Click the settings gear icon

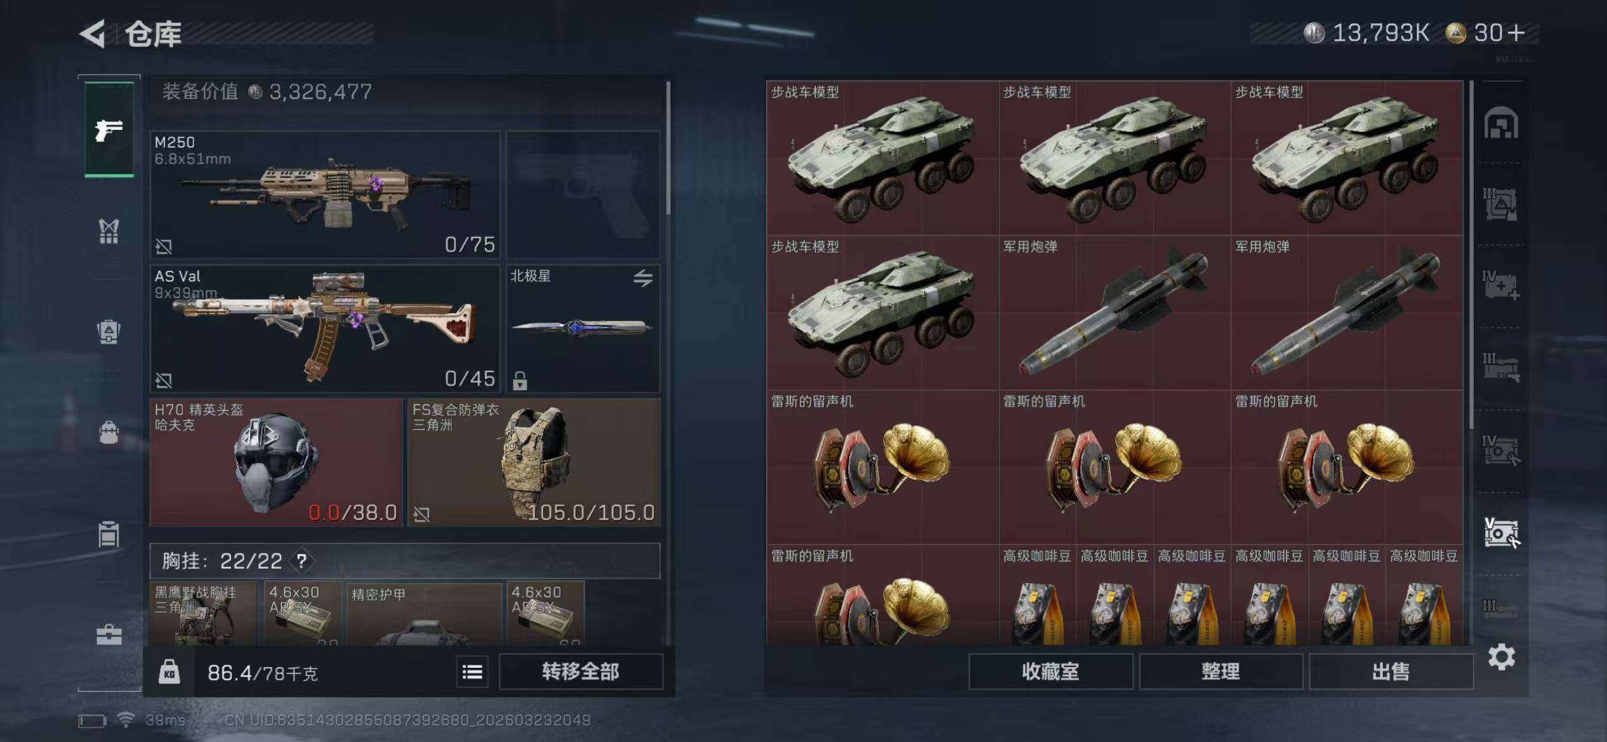pos(1501,657)
